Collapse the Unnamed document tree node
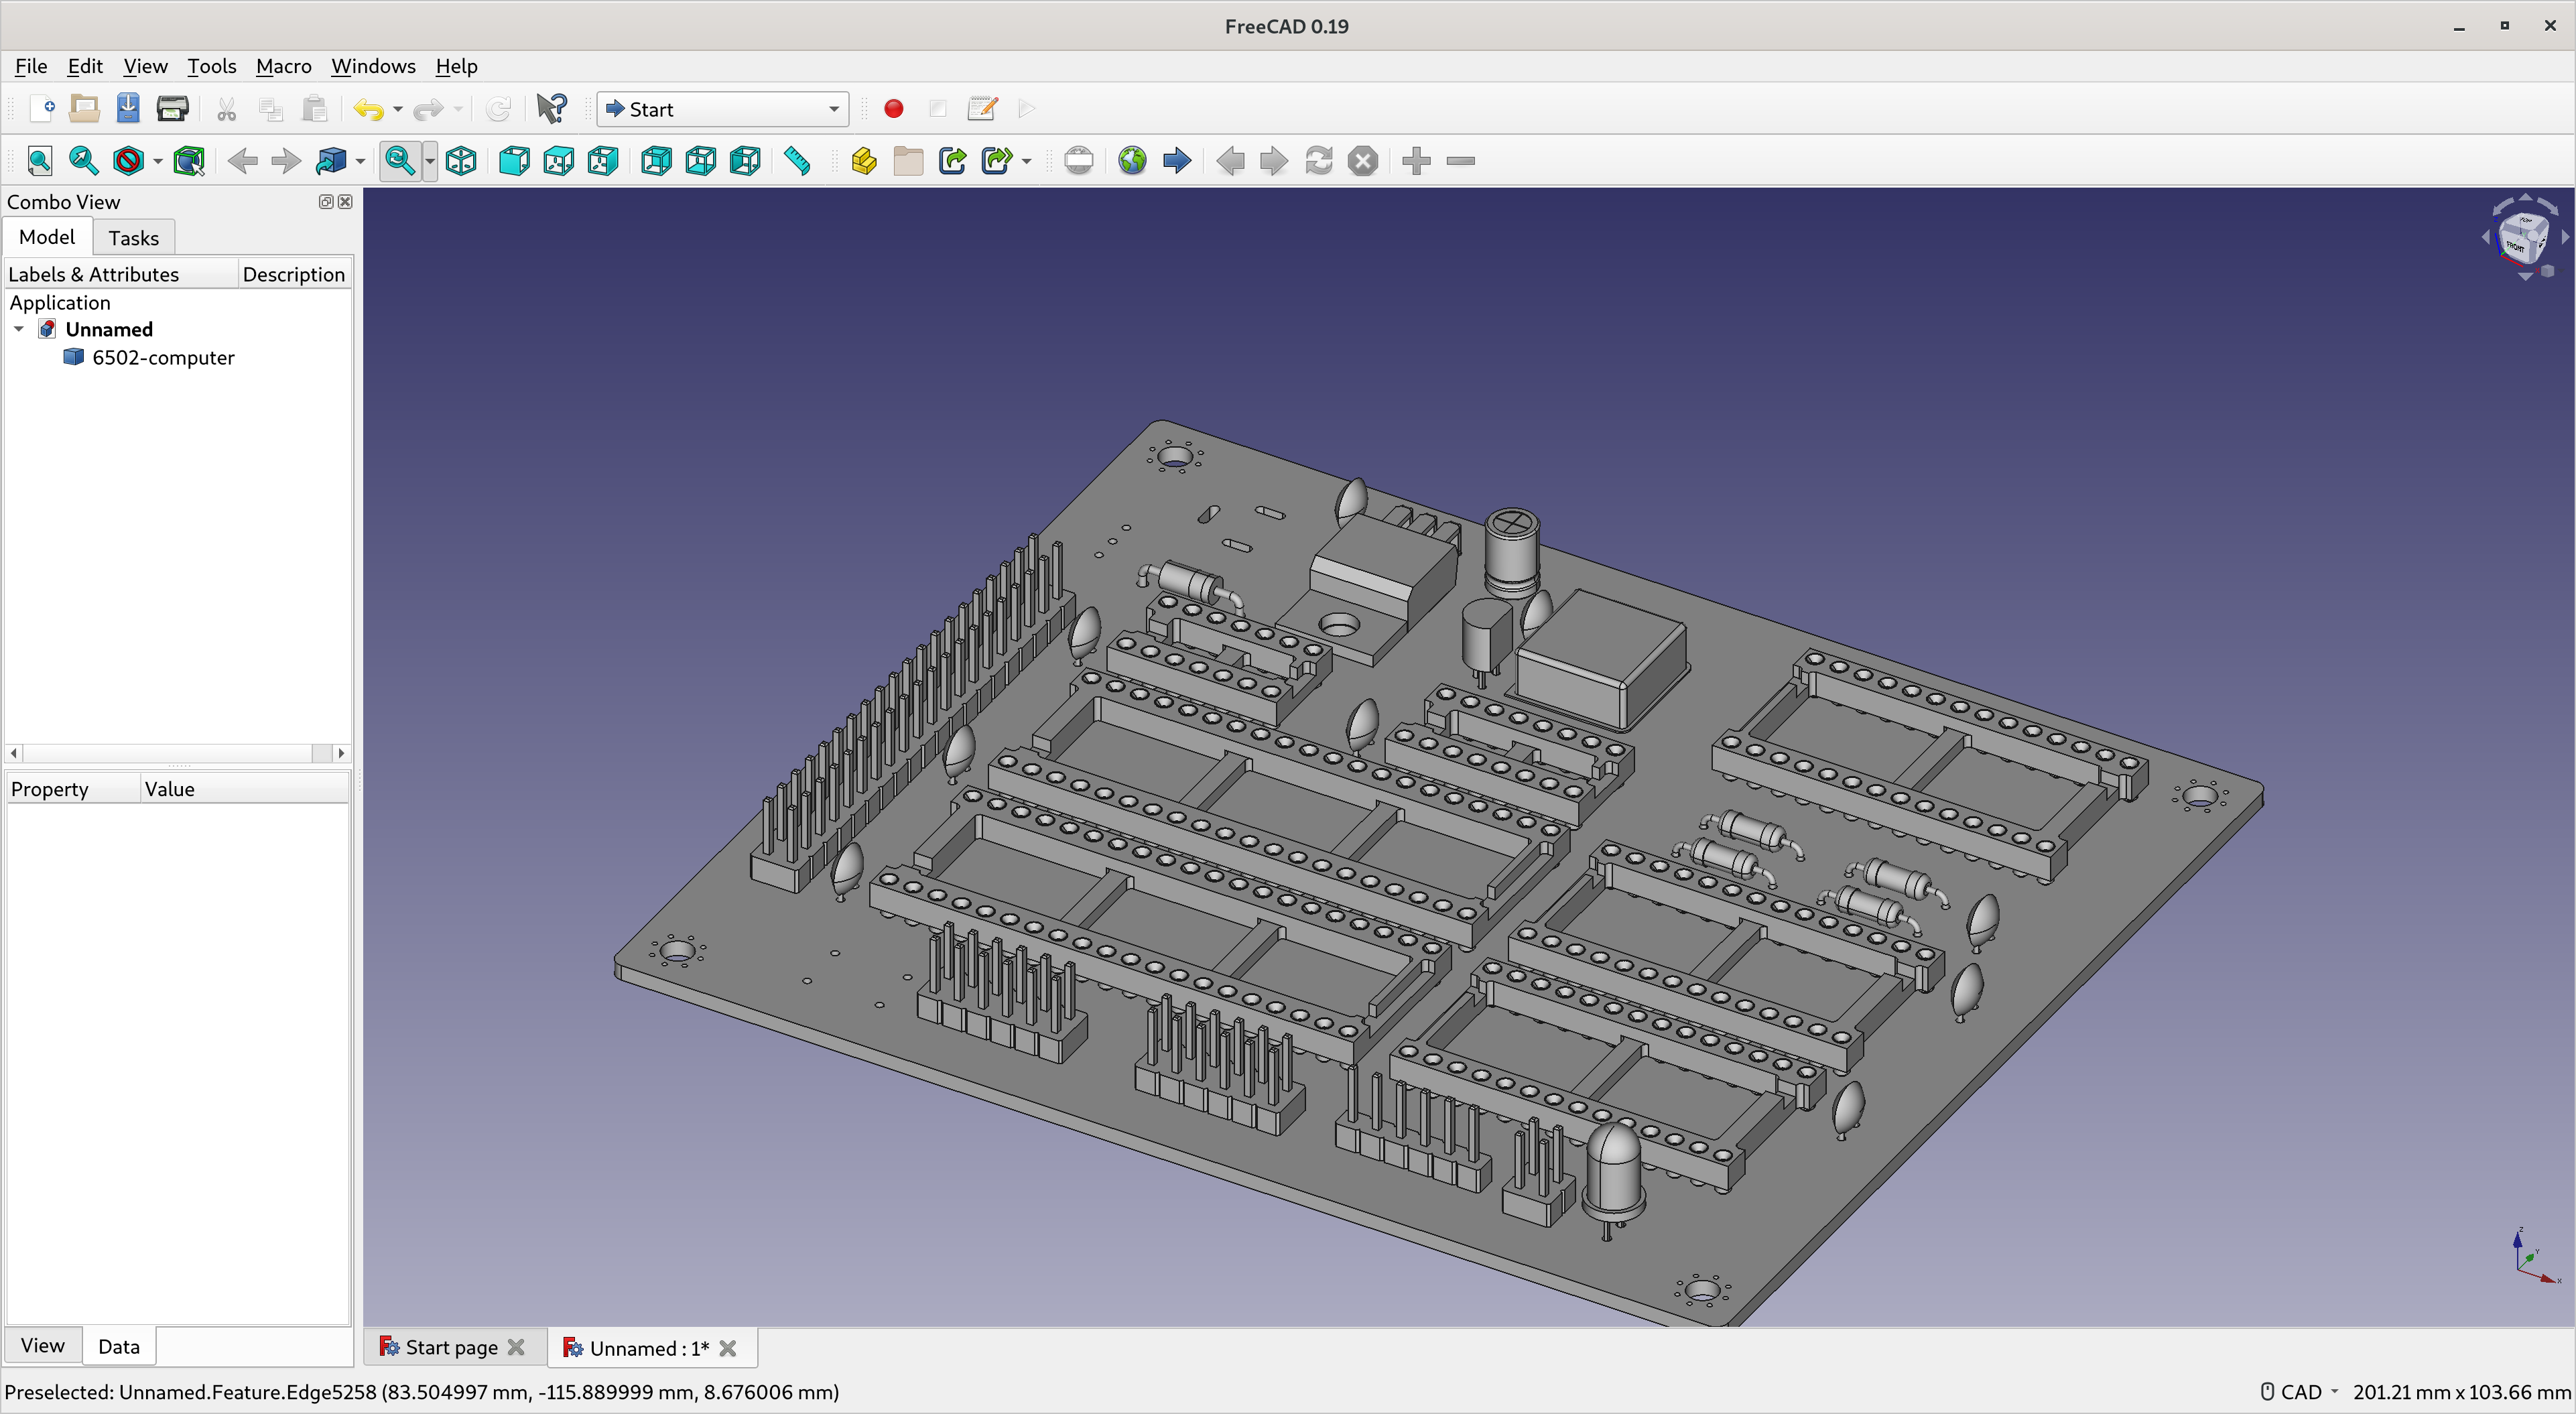 pyautogui.click(x=19, y=329)
